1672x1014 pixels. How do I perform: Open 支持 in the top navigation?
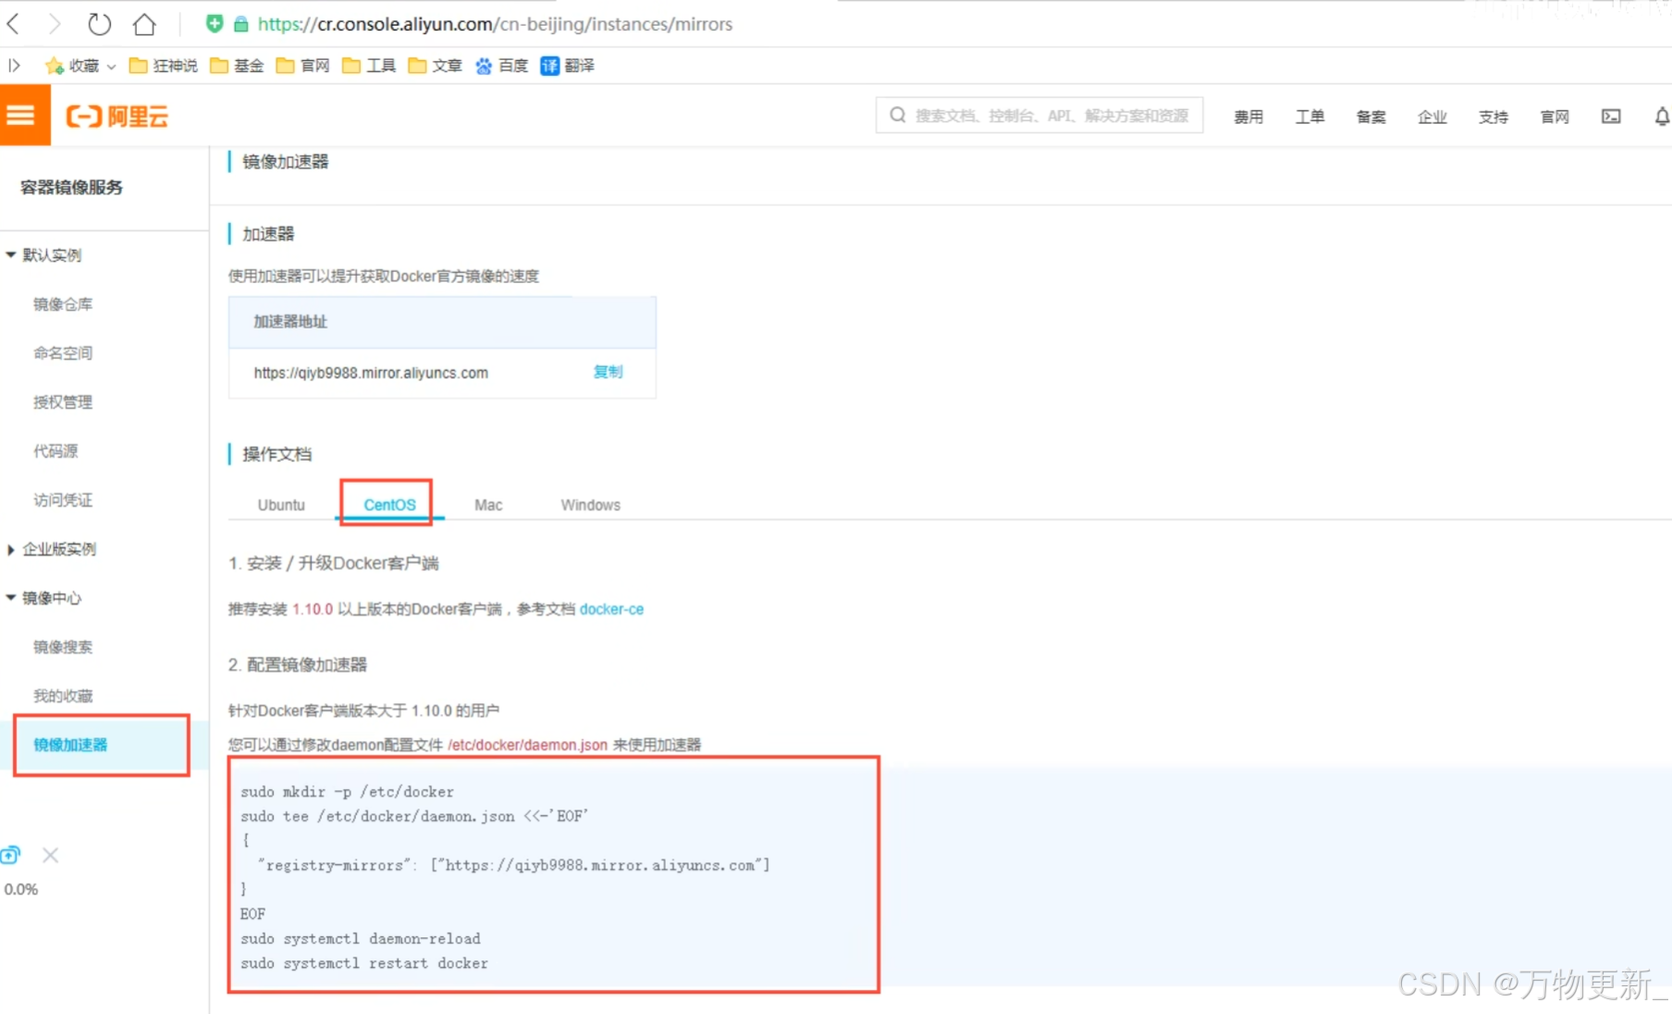pyautogui.click(x=1493, y=117)
